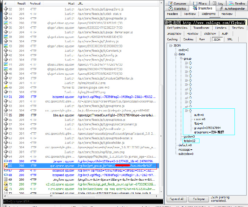Open Get SyntaxView response tab
This screenshot has height=207, width=248.
tap(177, 28)
